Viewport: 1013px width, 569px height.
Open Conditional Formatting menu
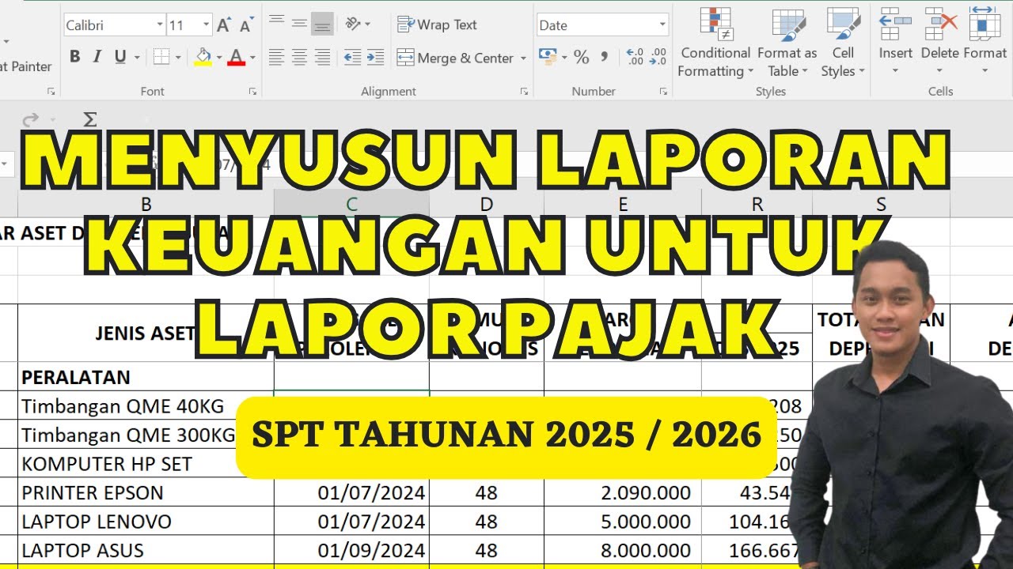(x=715, y=43)
